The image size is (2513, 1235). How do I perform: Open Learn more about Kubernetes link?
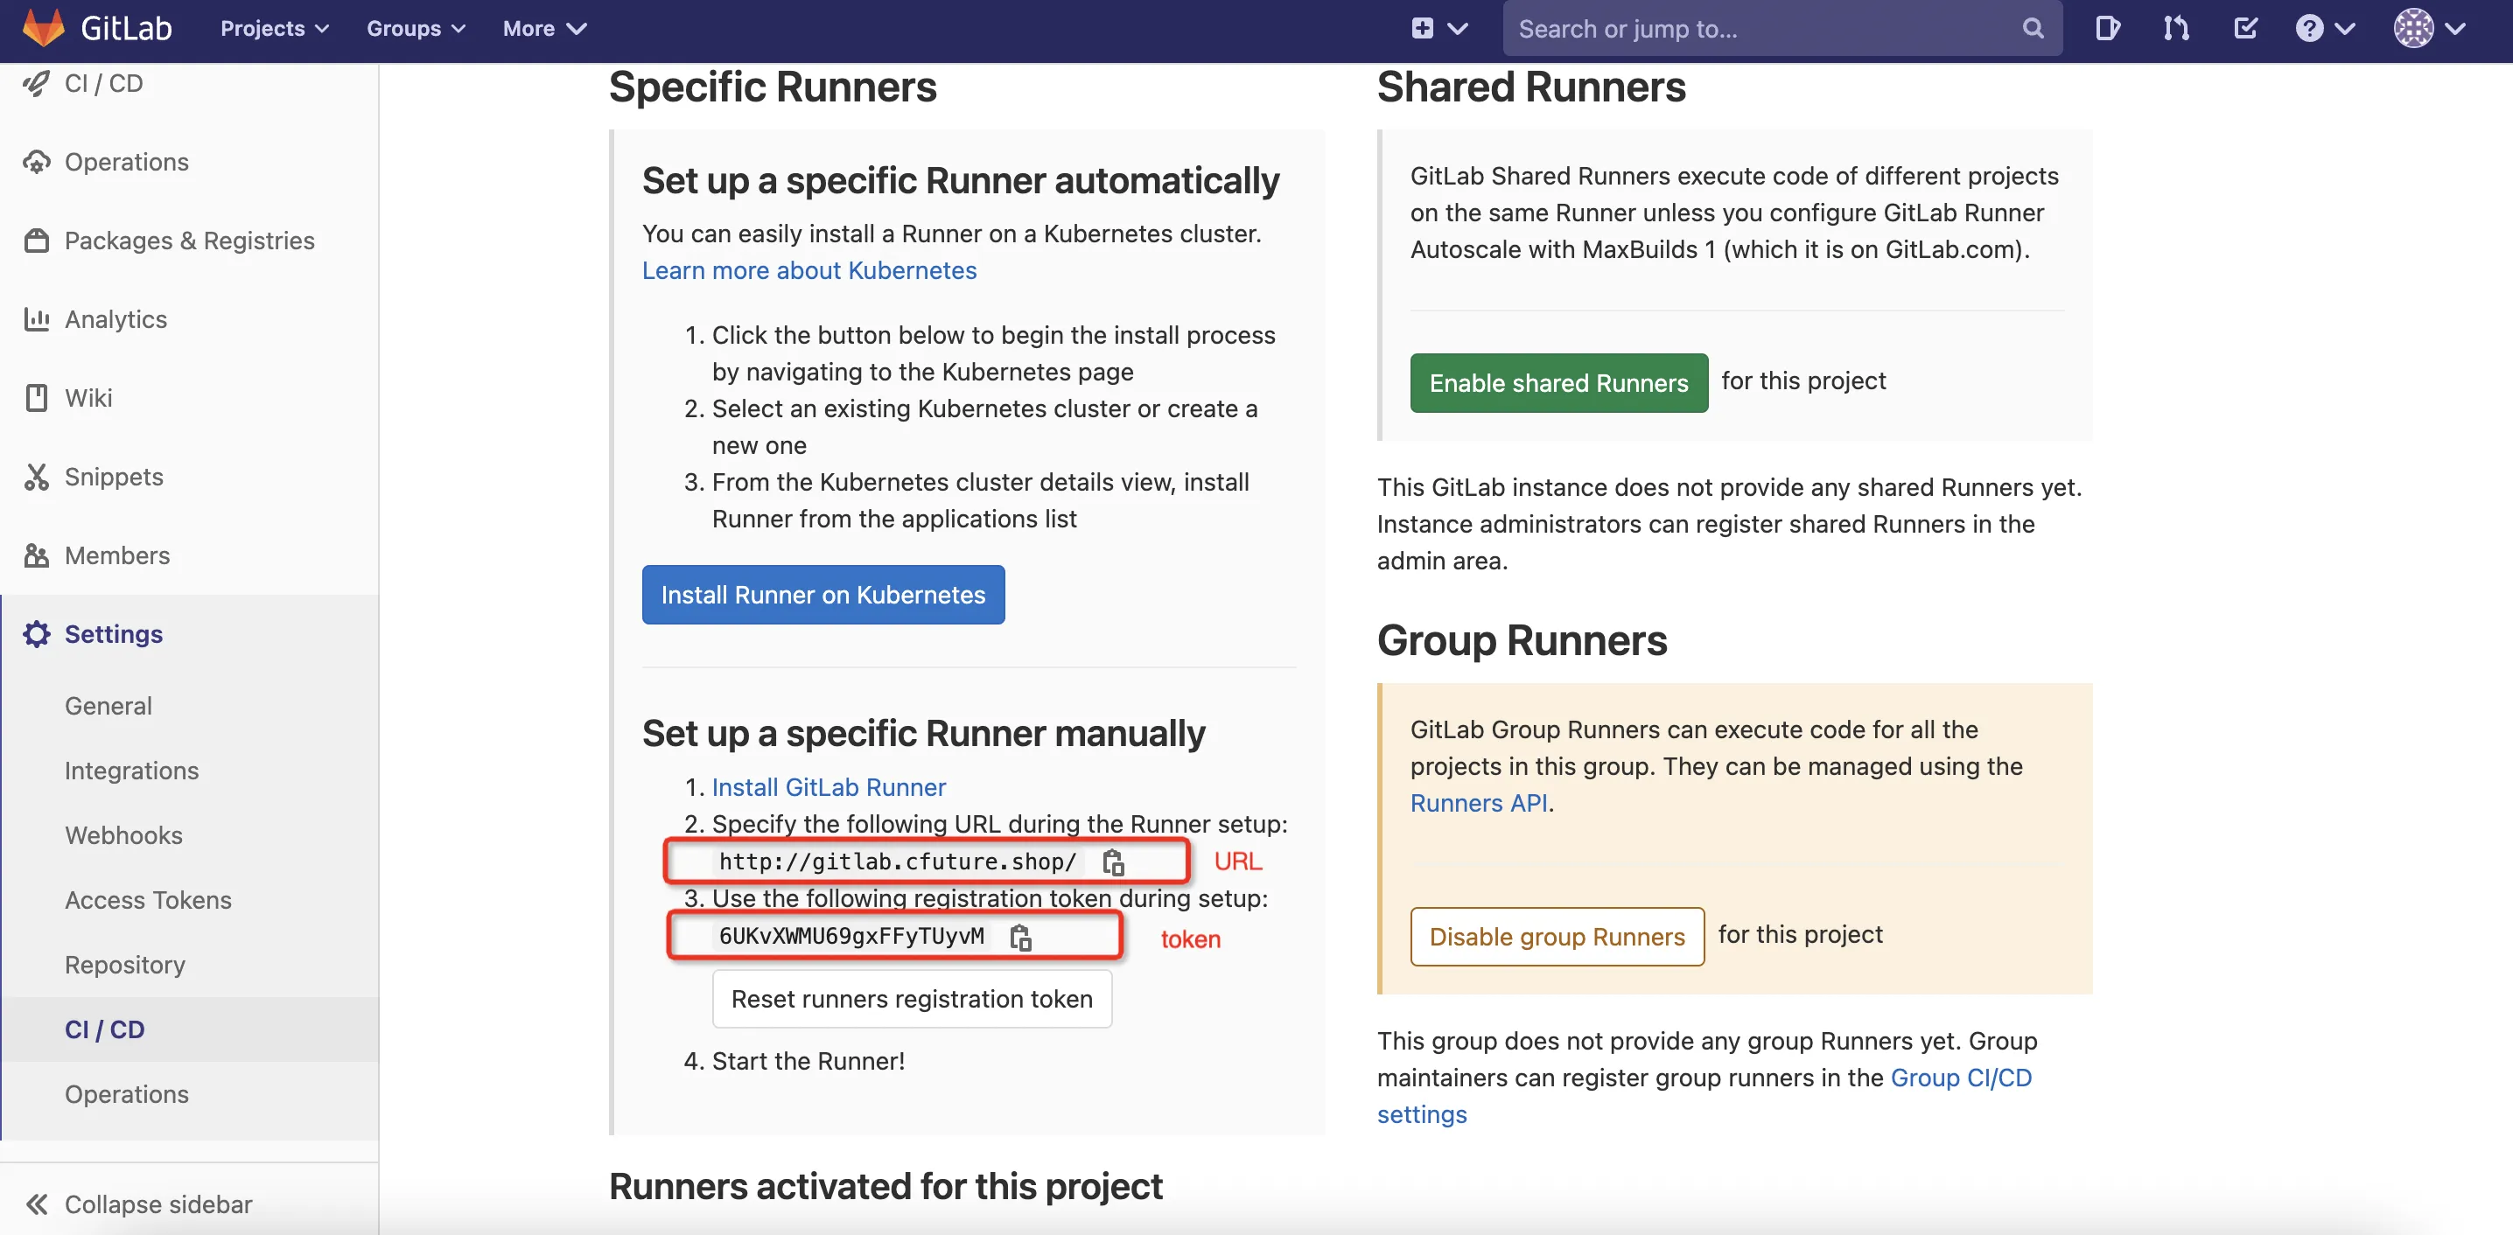(x=808, y=270)
